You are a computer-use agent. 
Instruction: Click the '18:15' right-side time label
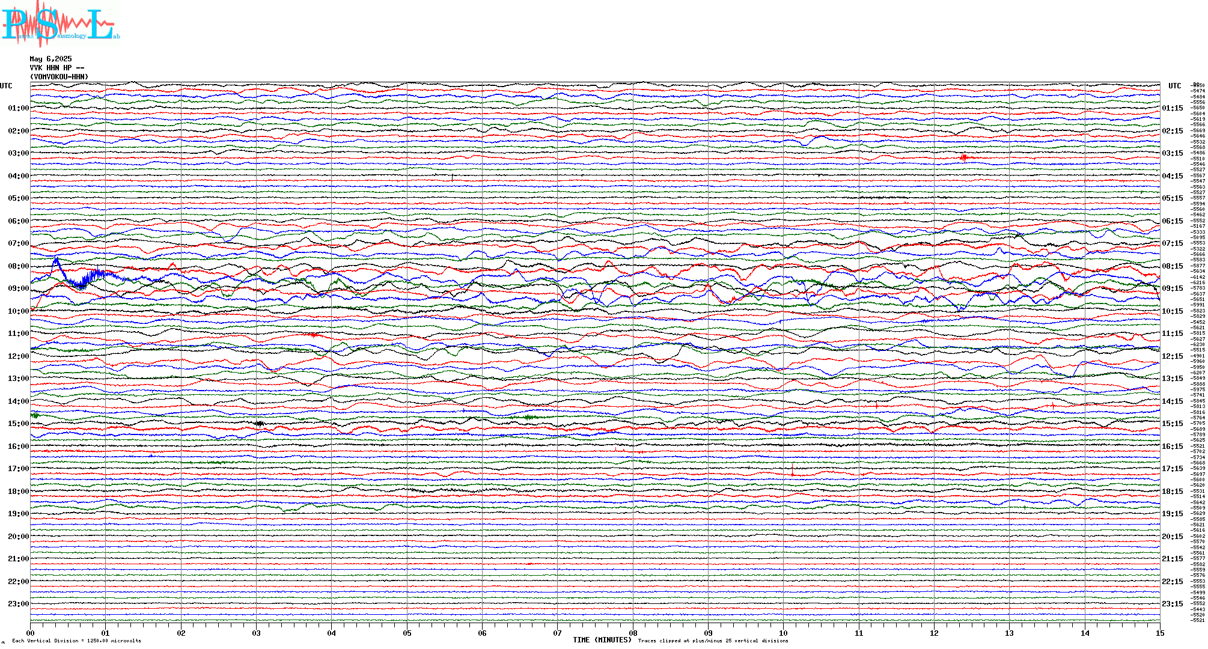click(1173, 492)
